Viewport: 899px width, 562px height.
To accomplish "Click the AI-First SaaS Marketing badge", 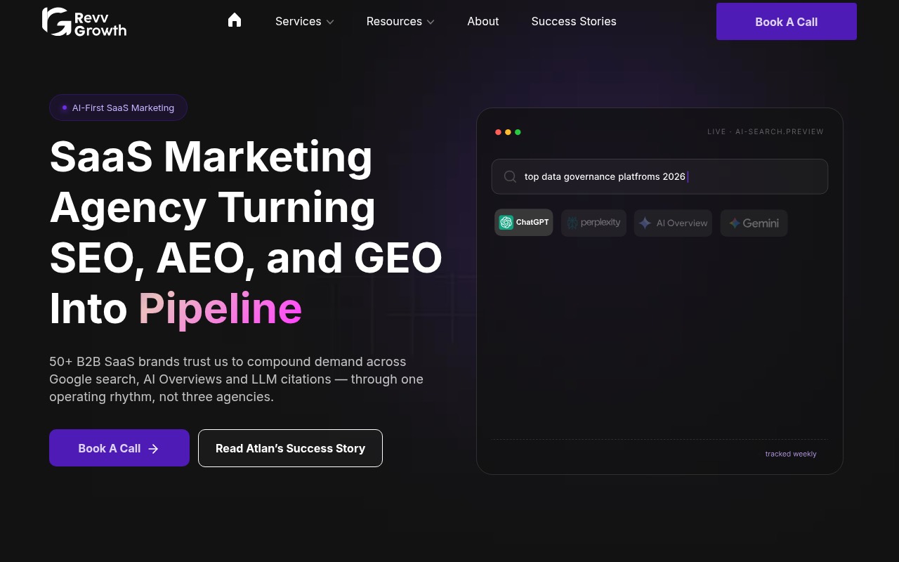I will [x=118, y=107].
